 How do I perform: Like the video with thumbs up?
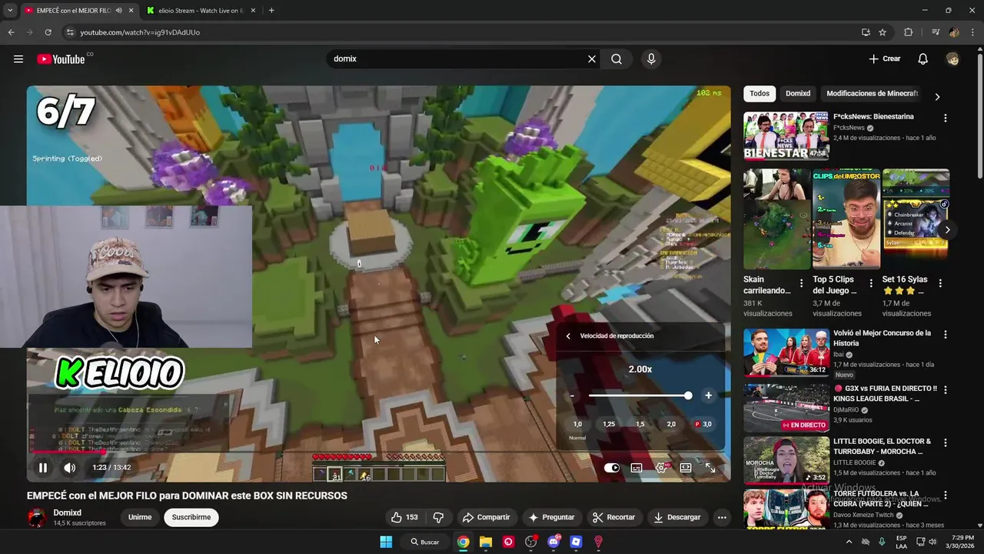404,518
